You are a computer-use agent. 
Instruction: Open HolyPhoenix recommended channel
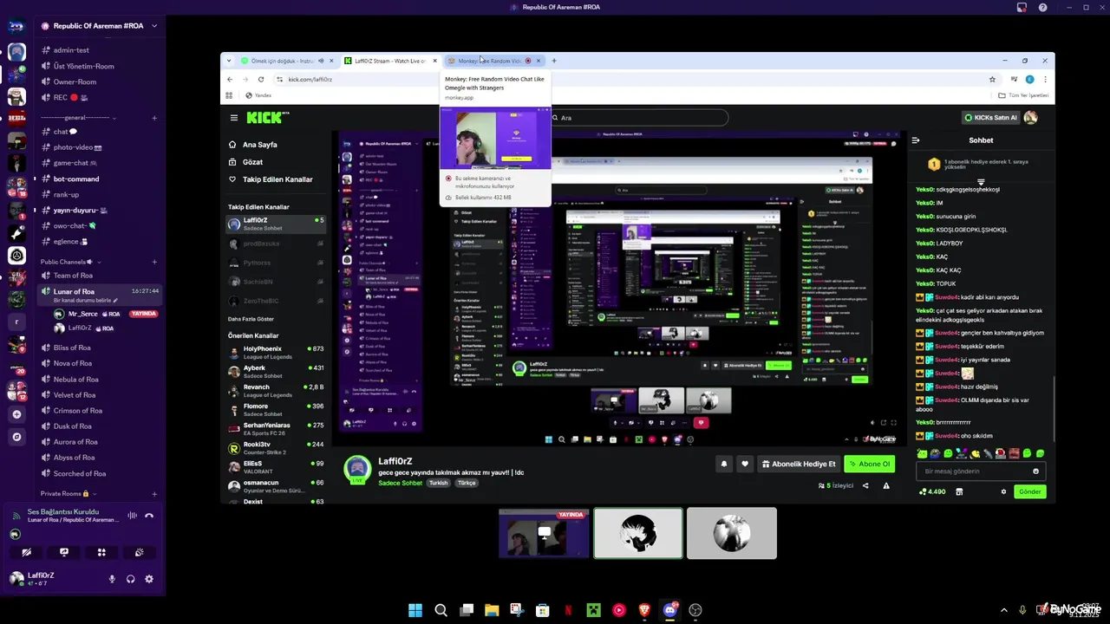click(276, 352)
